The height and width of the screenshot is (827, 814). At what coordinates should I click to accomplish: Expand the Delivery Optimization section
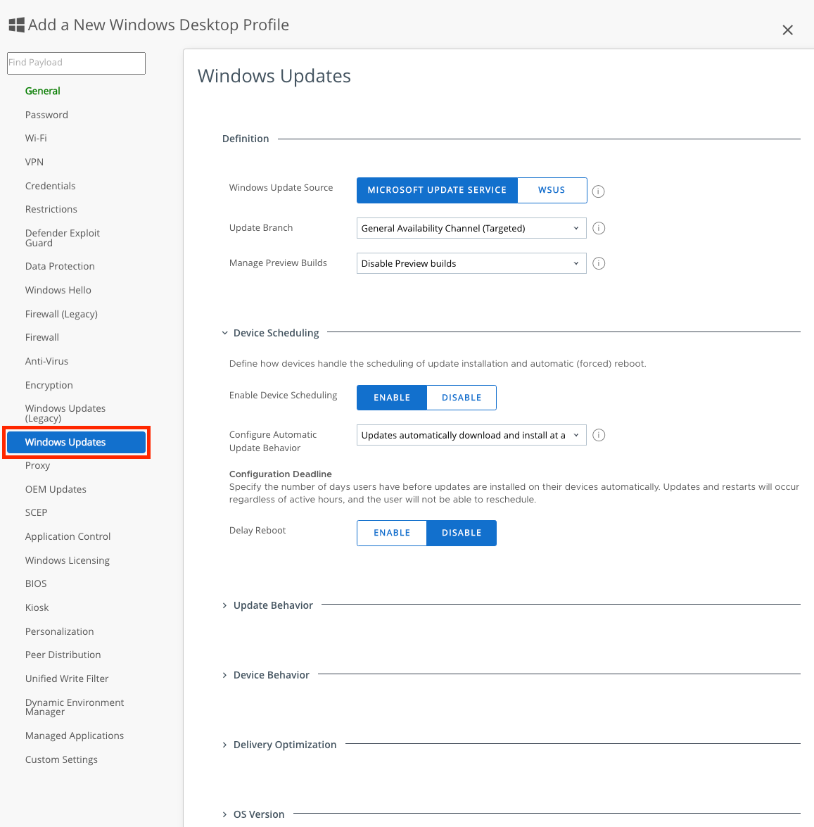point(284,745)
